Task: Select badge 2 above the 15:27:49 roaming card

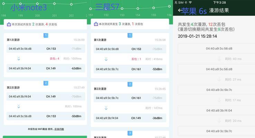Action: click(46, 83)
